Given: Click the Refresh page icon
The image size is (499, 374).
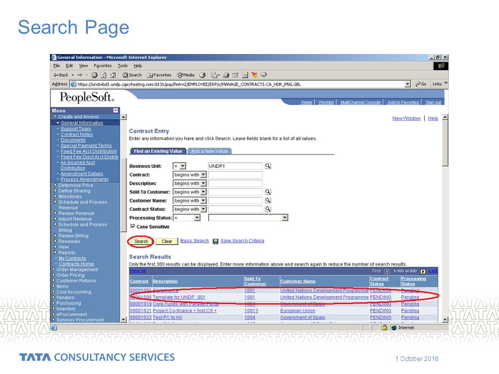Looking at the screenshot, I should click(x=104, y=75).
